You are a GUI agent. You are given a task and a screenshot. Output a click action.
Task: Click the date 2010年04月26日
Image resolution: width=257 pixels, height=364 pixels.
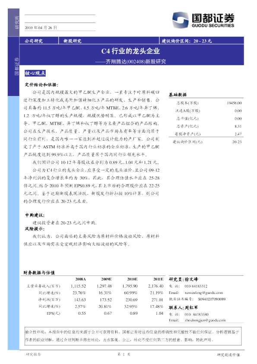[x=41, y=28]
